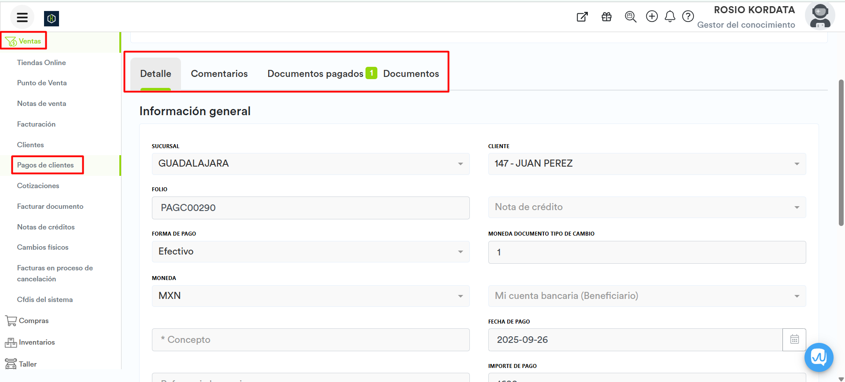Screen dimensions: 845x382
Task: Switch to the Documentos pagados tab
Action: [x=315, y=74]
